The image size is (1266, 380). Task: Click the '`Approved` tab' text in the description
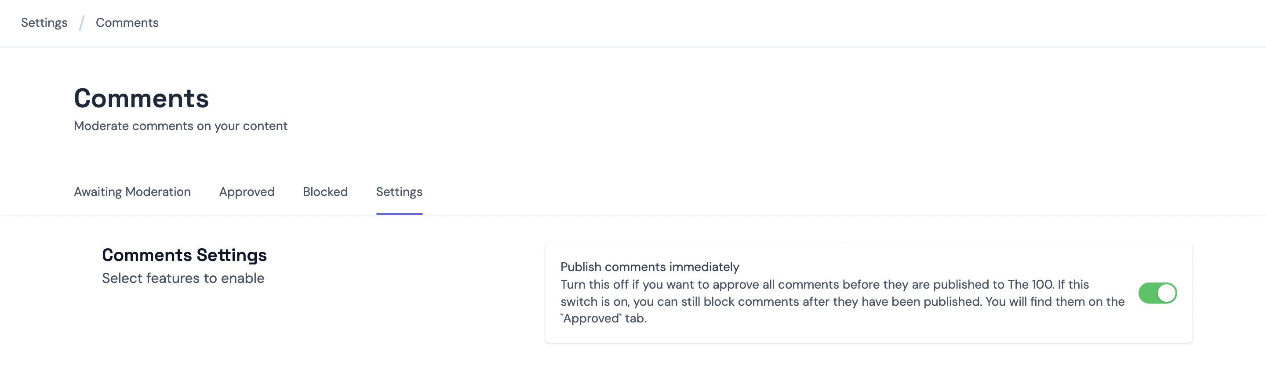click(604, 318)
